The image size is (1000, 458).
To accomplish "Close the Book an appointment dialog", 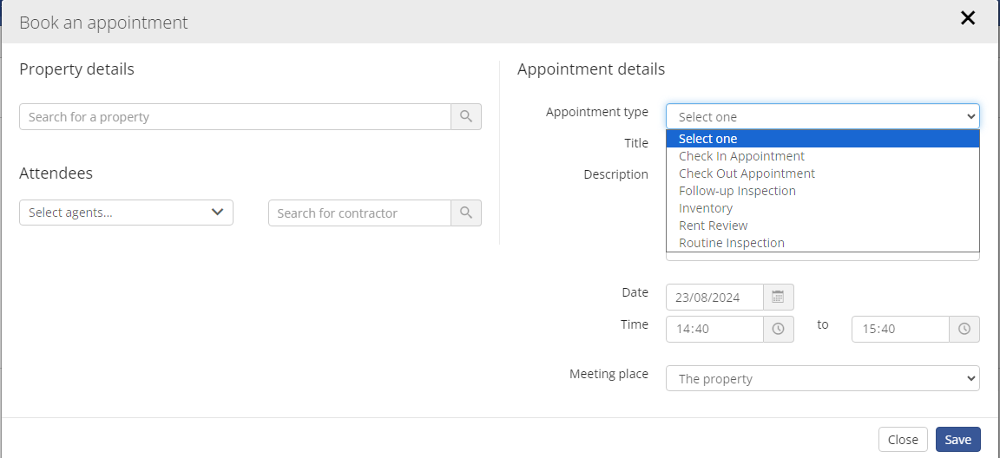I will (x=968, y=18).
